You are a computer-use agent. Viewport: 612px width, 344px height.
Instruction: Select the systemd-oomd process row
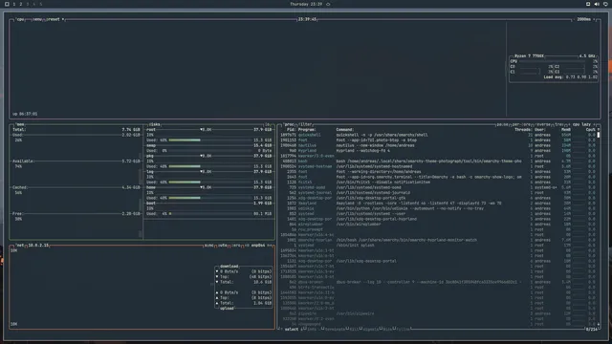tap(437, 187)
